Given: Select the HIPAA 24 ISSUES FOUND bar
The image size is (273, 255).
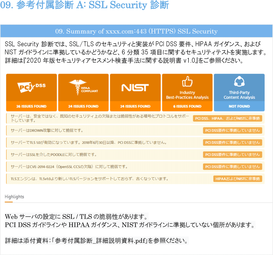Looking at the screenshot, I should coord(83,106).
